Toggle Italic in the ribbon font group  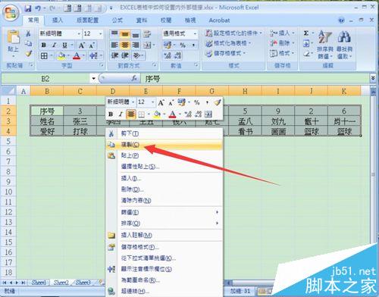(x=54, y=45)
